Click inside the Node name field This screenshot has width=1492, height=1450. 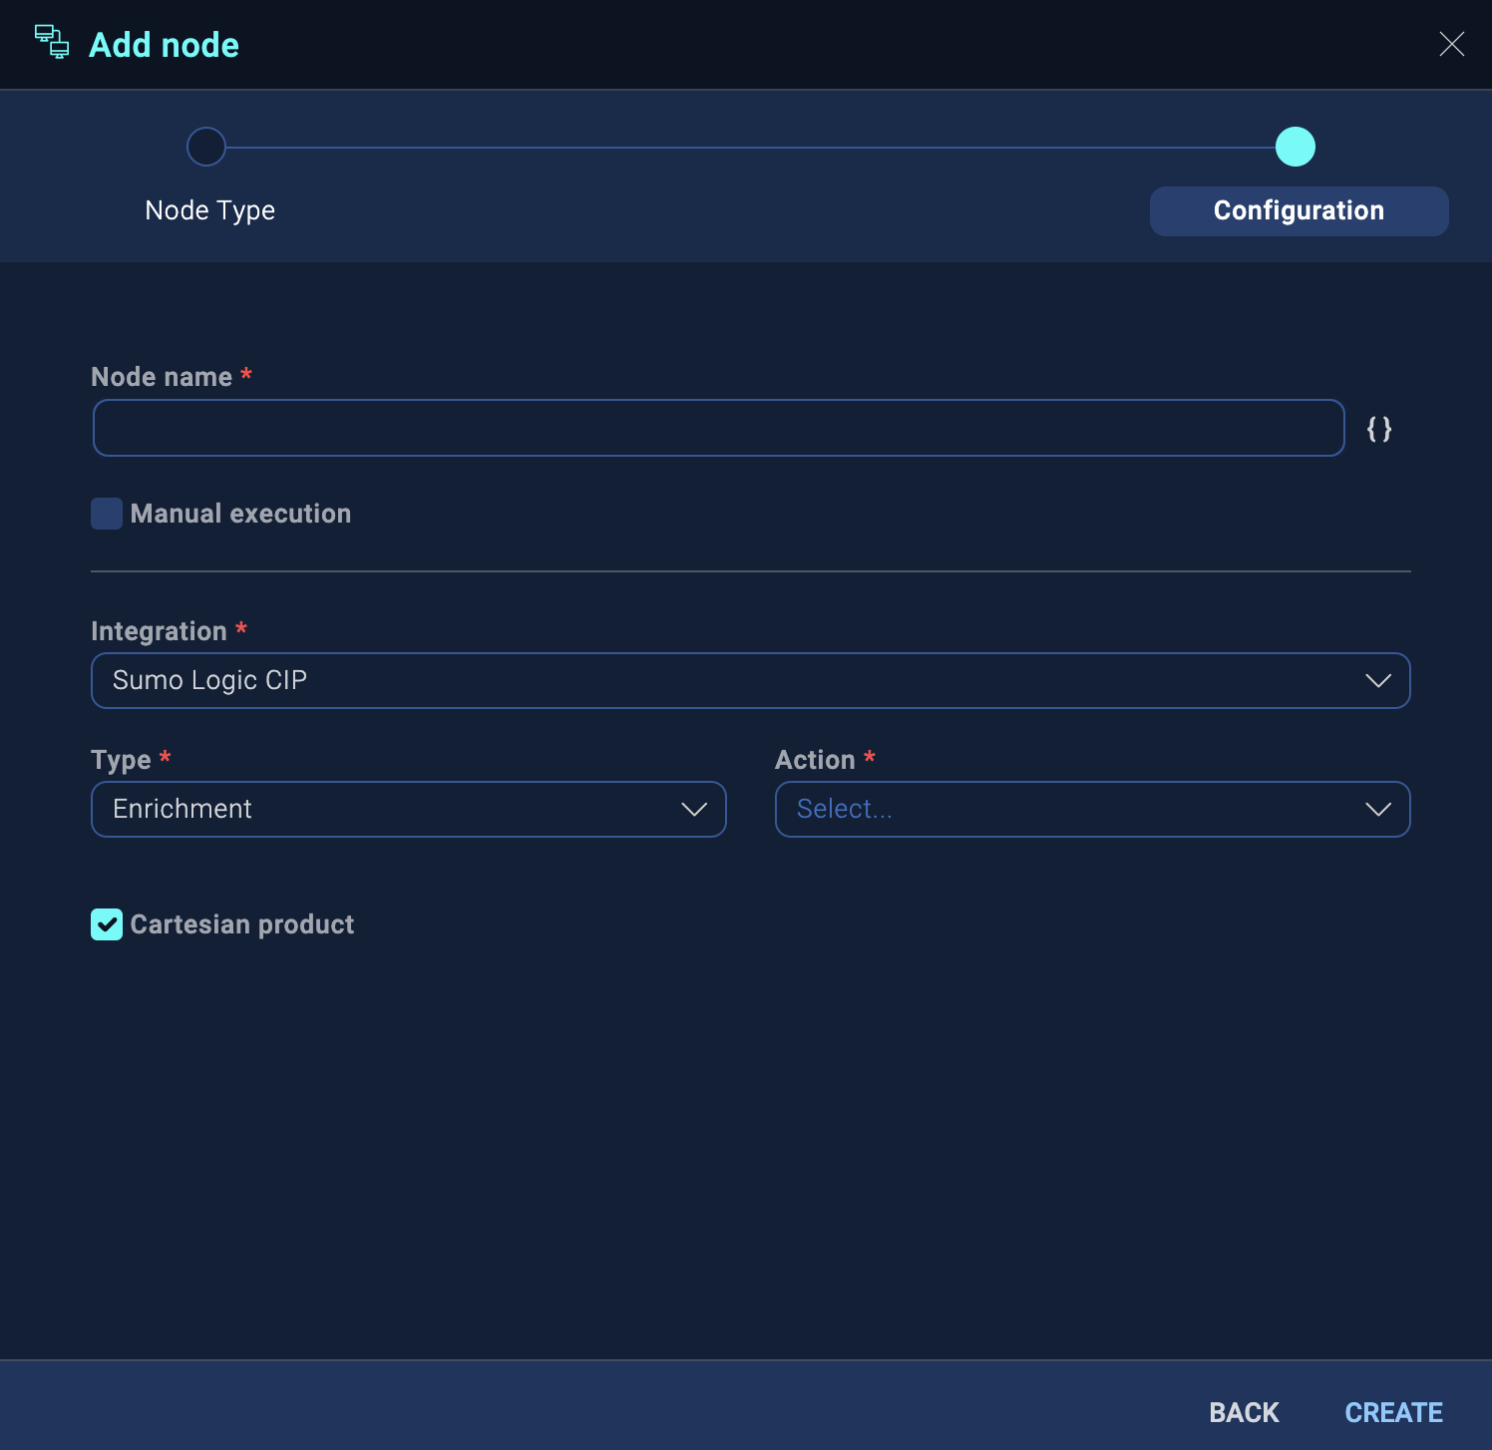coord(717,428)
